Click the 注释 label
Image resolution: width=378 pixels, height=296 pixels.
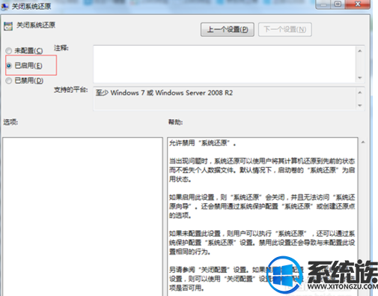coord(61,48)
